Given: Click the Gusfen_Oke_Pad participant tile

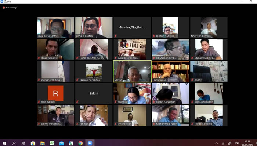Looking at the screenshot, I should [132, 27].
